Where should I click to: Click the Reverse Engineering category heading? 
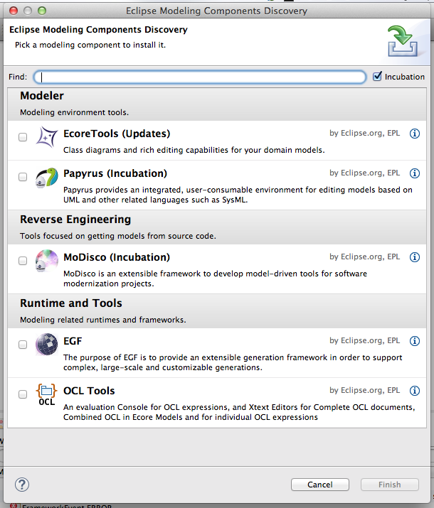click(75, 220)
